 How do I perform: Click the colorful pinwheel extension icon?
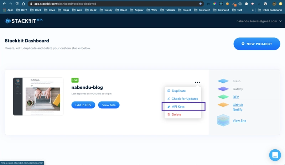215,4
